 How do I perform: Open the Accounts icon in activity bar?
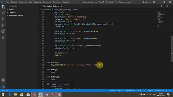click(3, 80)
